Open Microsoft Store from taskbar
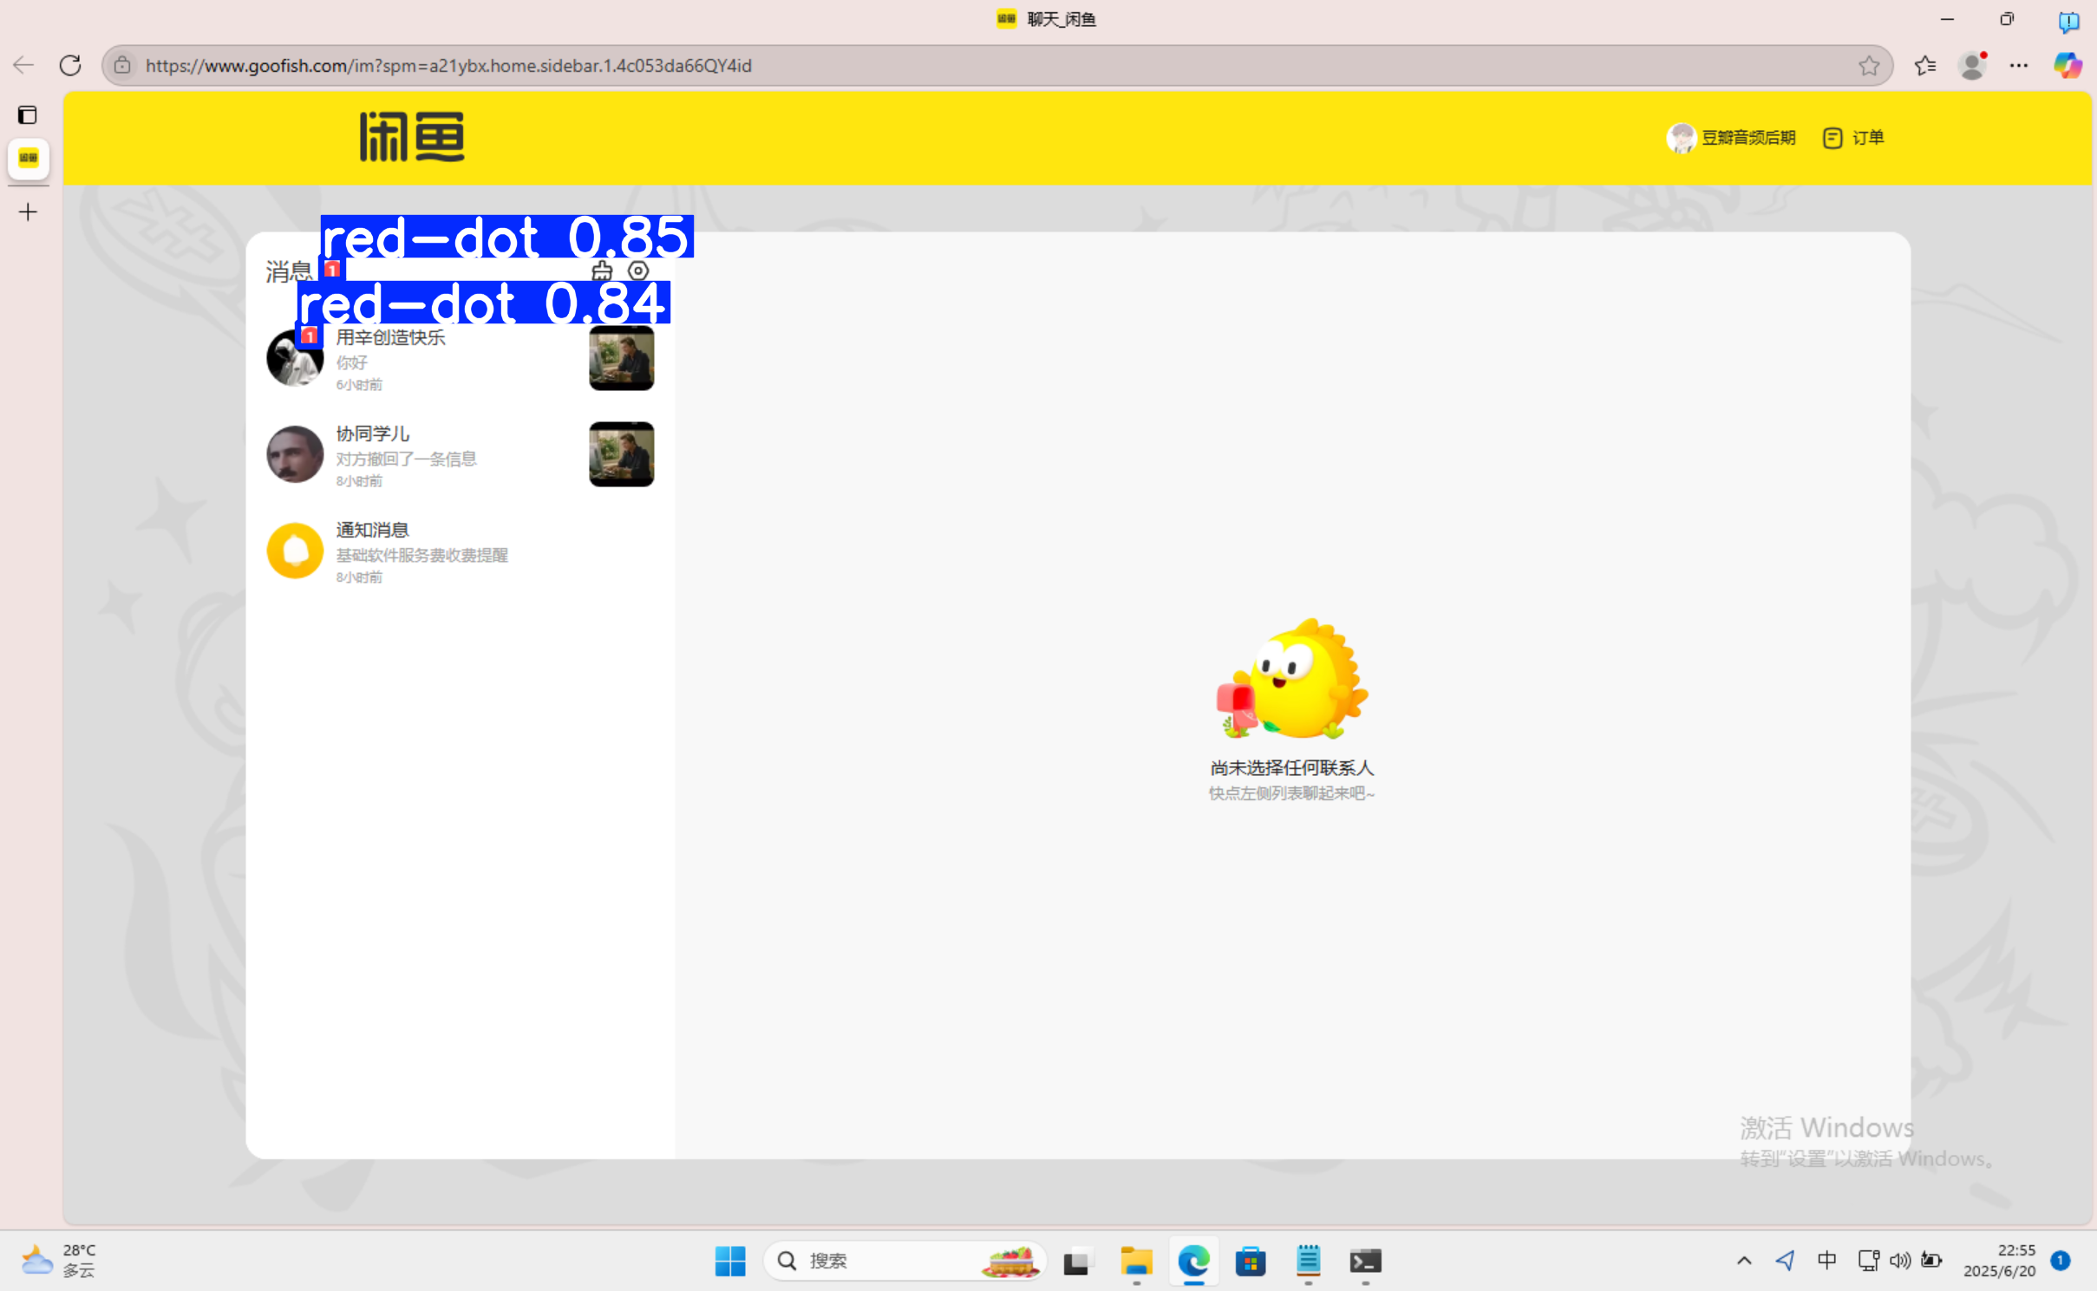 click(1251, 1261)
